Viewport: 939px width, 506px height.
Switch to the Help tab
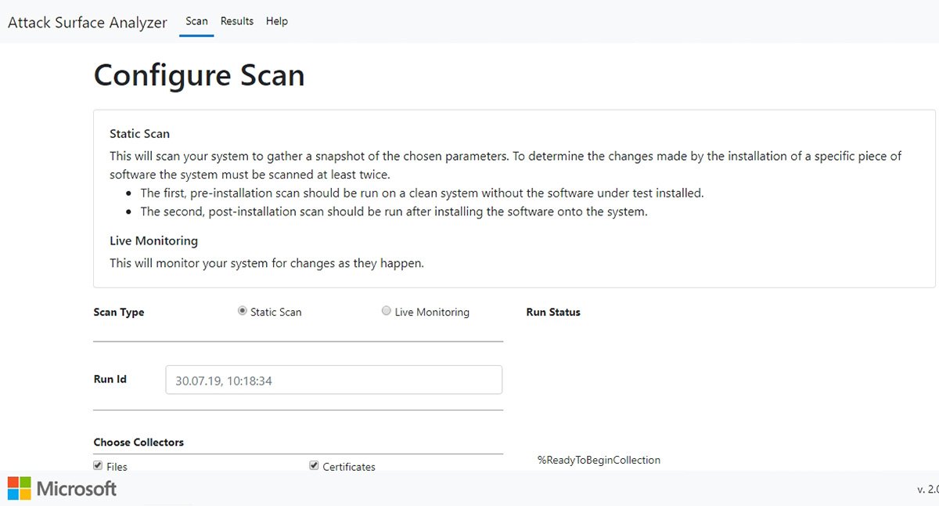pos(276,21)
